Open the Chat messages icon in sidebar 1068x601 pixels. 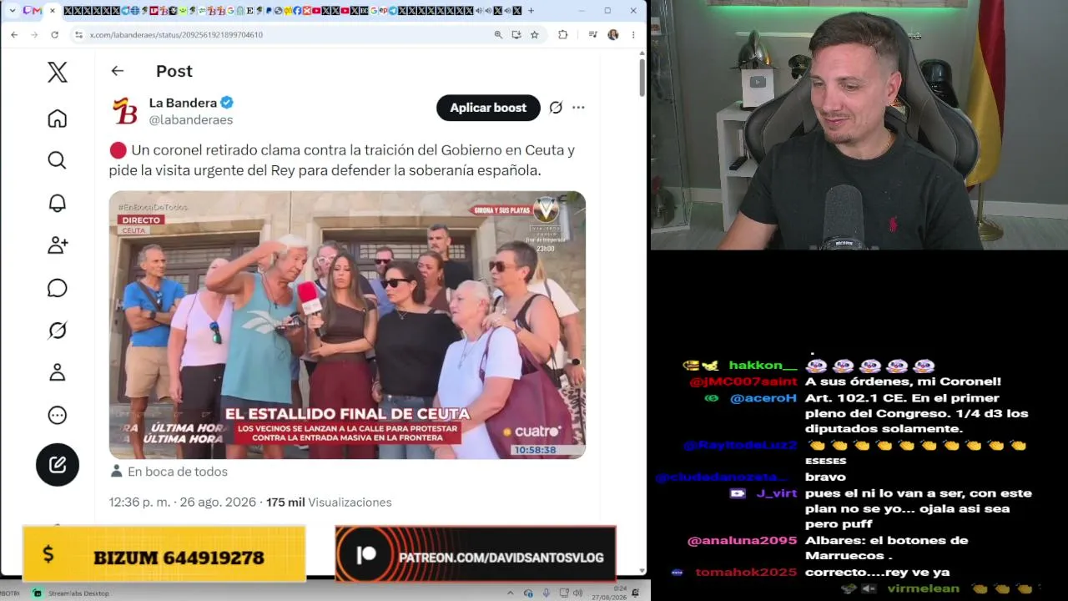(x=57, y=288)
